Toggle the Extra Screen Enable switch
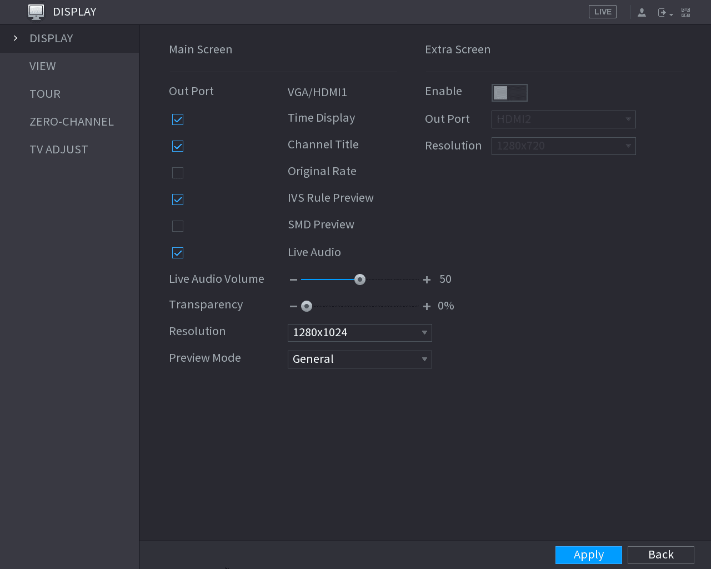 [509, 93]
